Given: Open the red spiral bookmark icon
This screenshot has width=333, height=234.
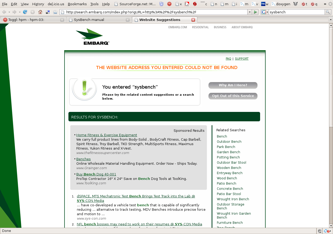Looking at the screenshot, I should point(195,4).
